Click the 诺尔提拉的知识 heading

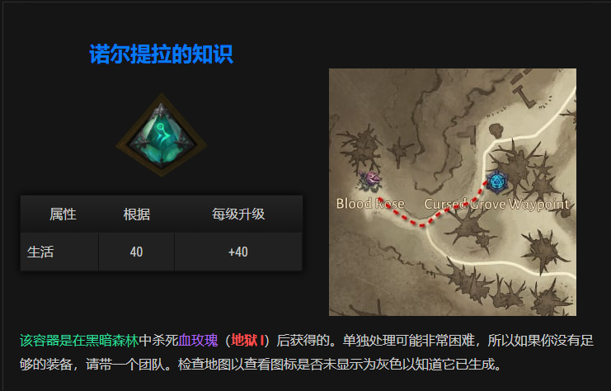tap(161, 54)
